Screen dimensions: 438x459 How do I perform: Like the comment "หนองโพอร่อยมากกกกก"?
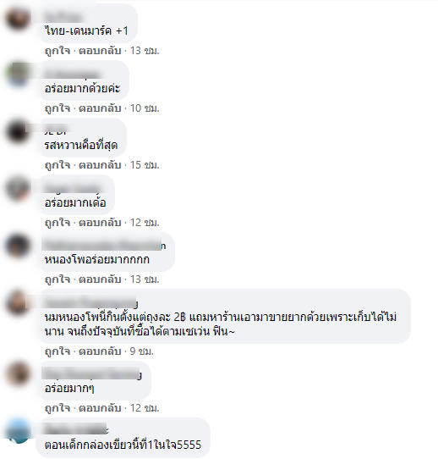click(57, 279)
